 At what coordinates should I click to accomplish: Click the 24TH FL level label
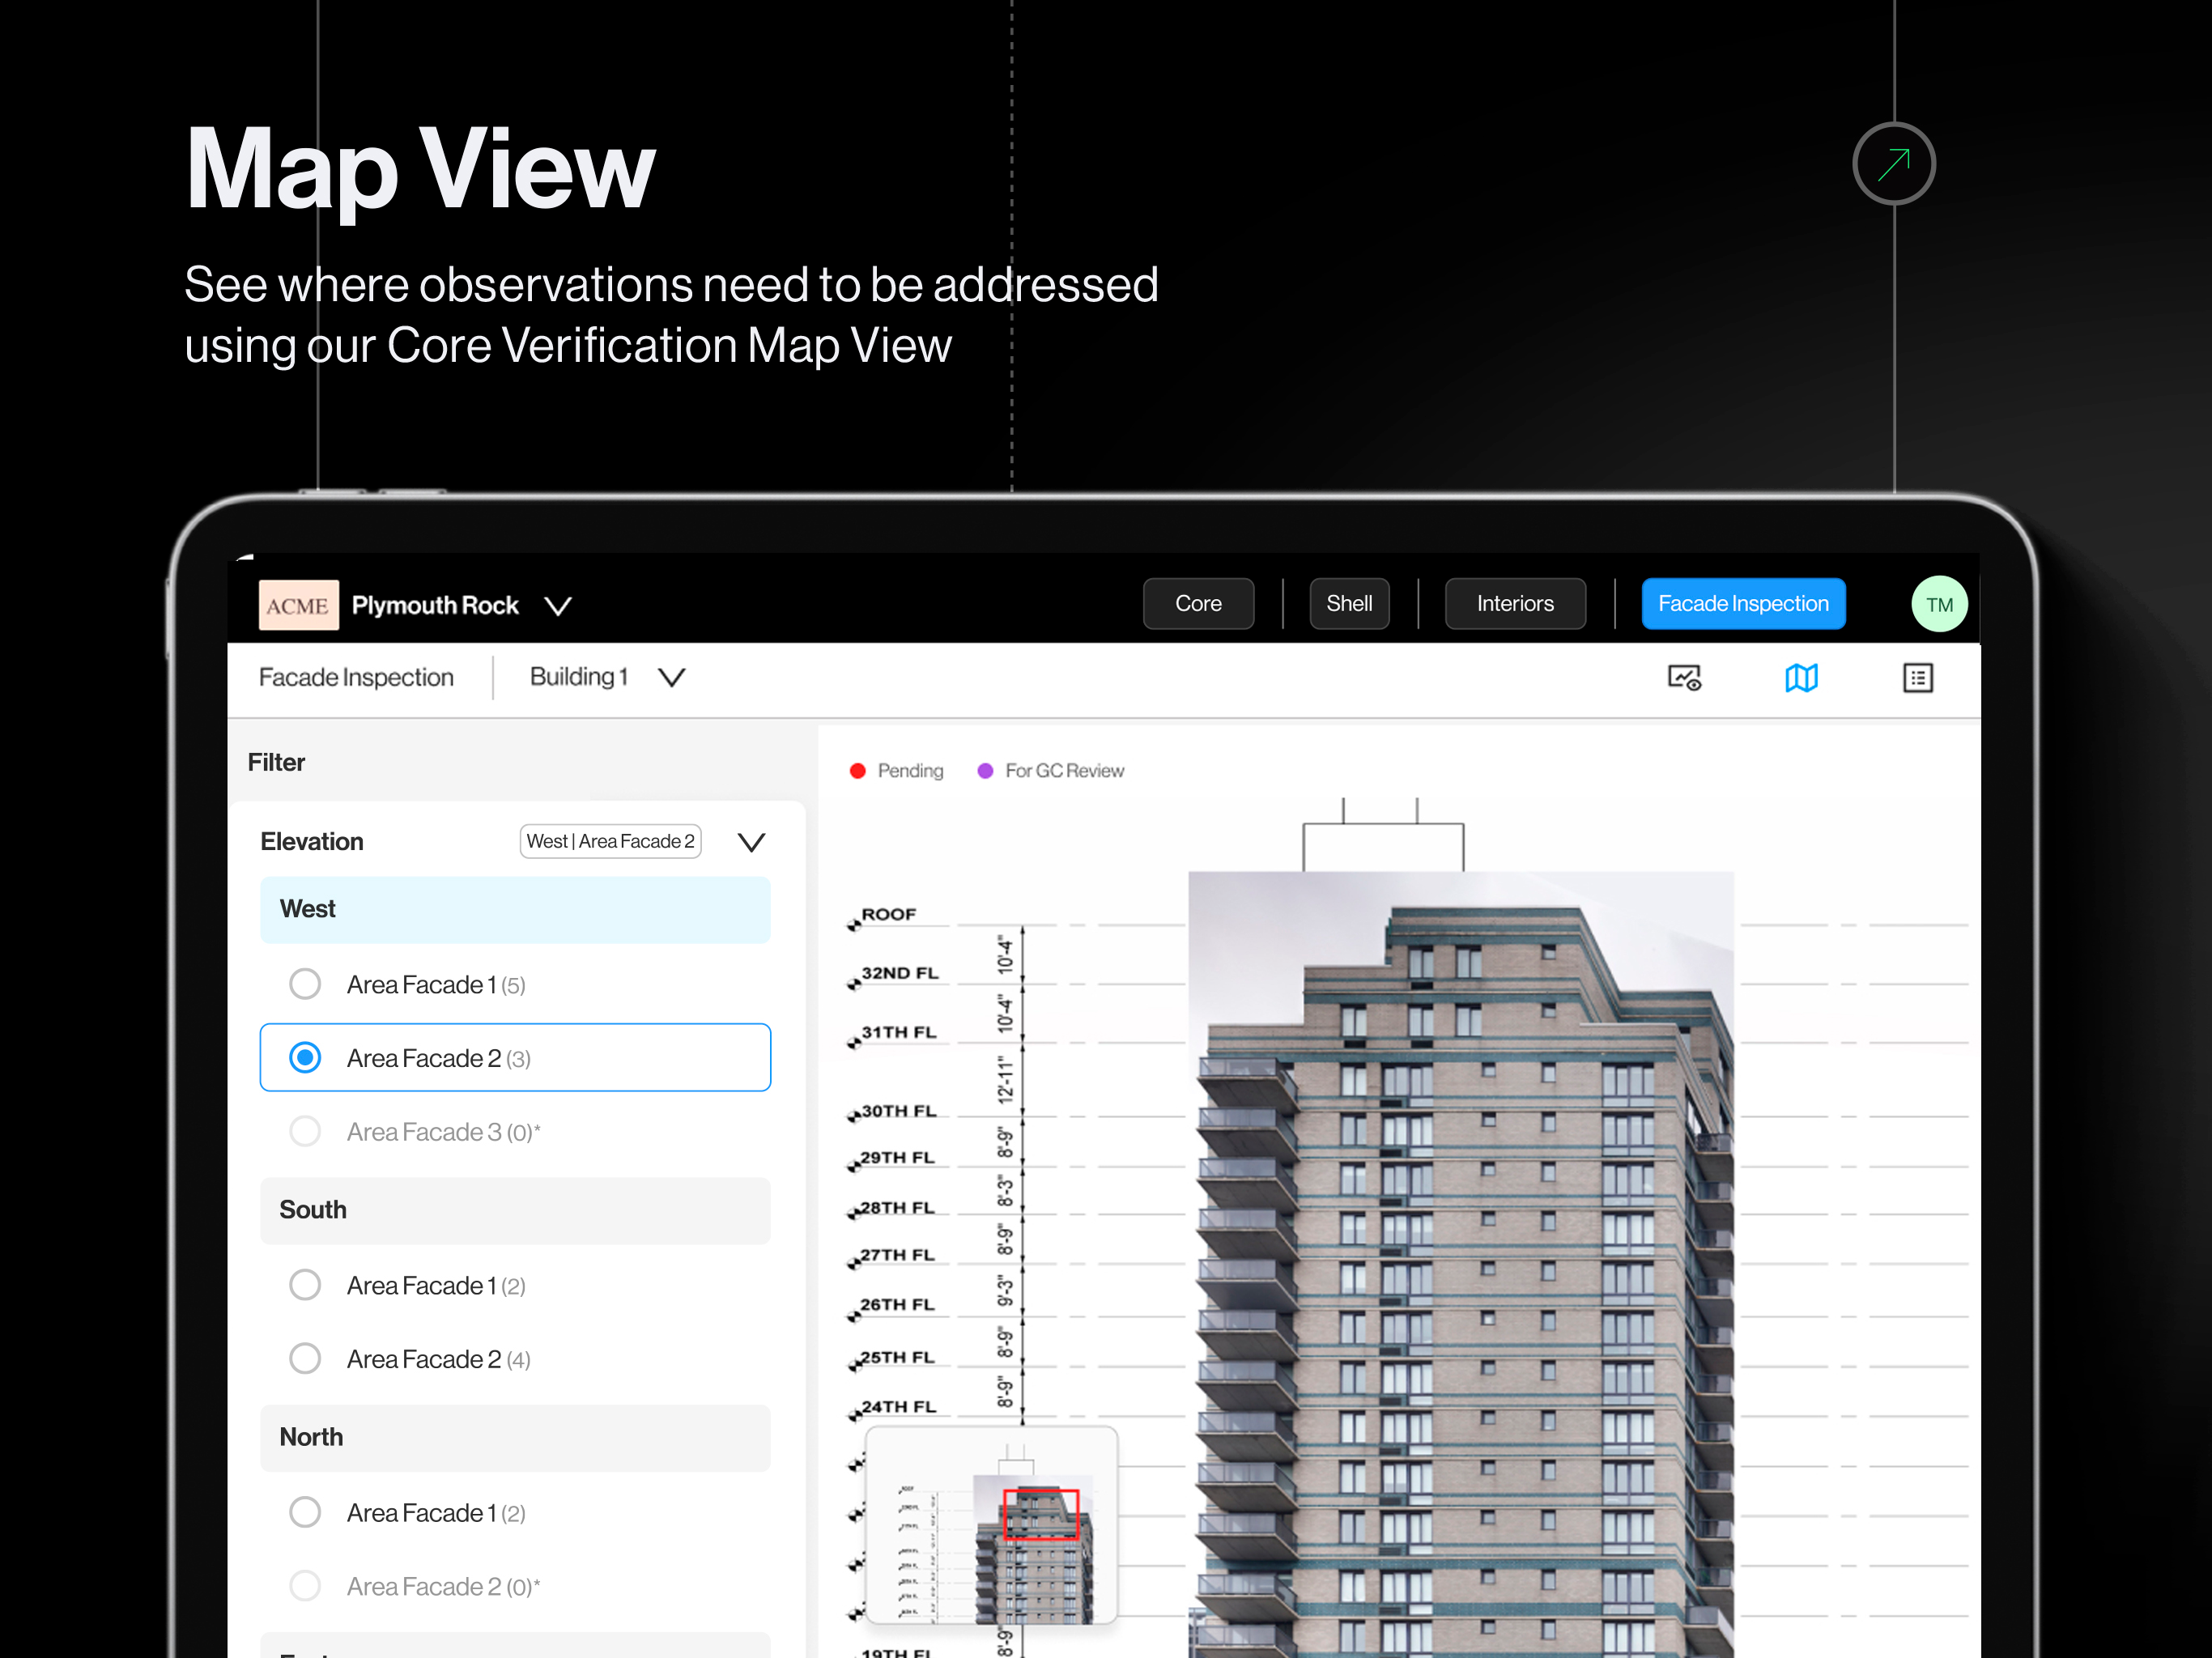(x=898, y=1407)
